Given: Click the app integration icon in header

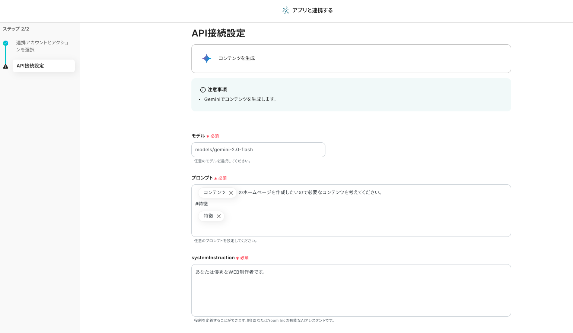Looking at the screenshot, I should click(x=286, y=10).
